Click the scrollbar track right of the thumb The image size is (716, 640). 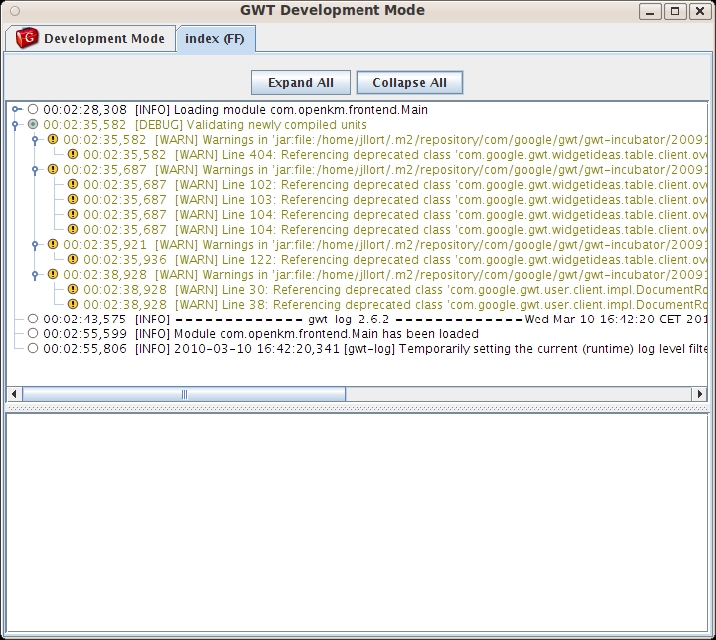click(518, 394)
